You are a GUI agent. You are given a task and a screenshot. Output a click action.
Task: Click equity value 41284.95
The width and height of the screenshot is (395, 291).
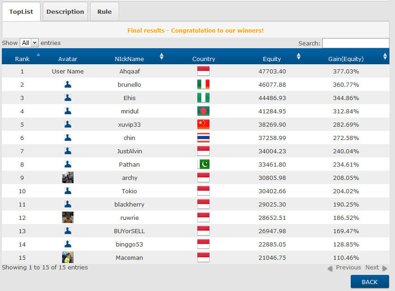[272, 112]
